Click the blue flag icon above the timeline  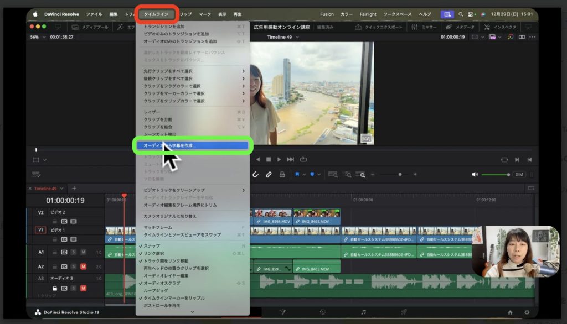point(298,174)
